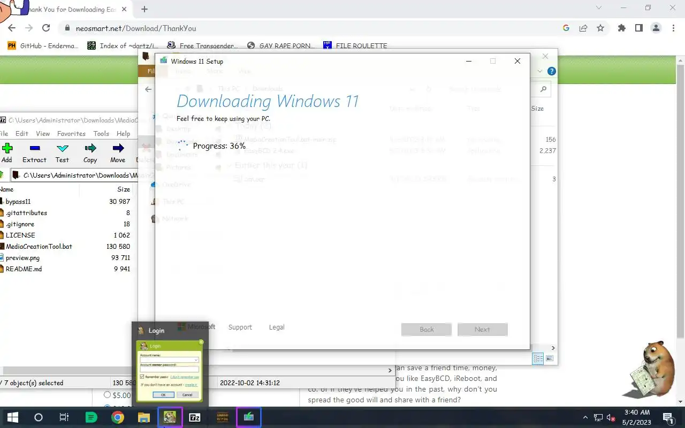Click the Legal link in Windows 11 Setup
Screen dimensions: 685x428
pos(277,327)
